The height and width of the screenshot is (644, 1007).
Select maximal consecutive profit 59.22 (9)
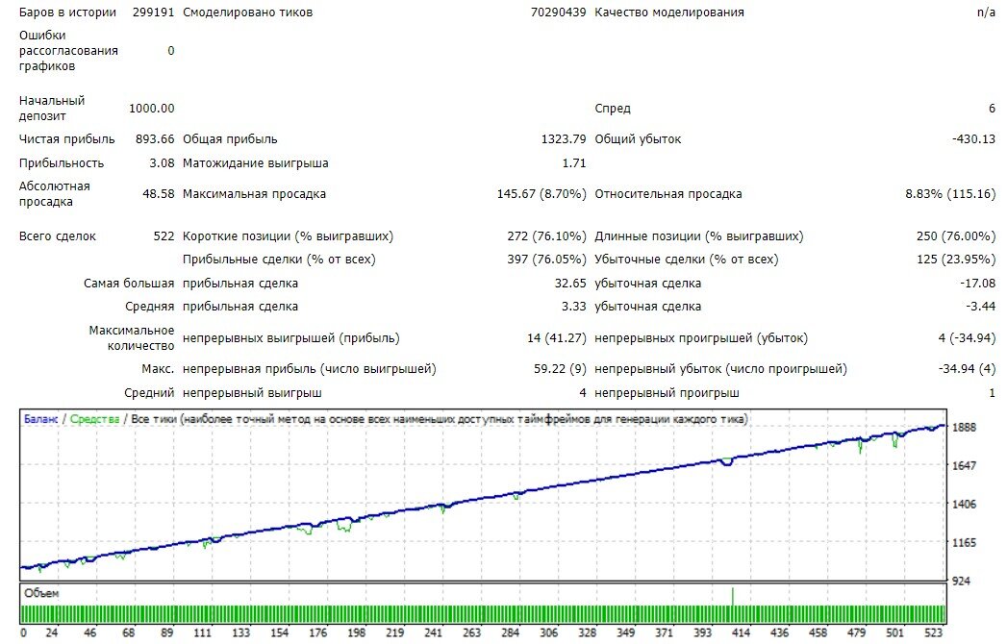560,369
